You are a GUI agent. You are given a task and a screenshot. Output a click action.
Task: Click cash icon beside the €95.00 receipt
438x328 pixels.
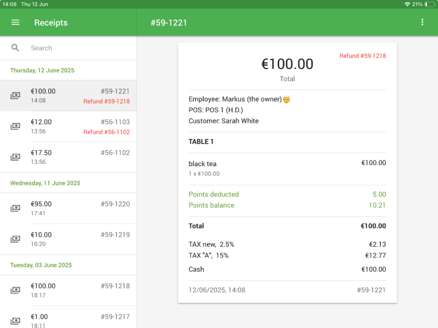pos(15,208)
